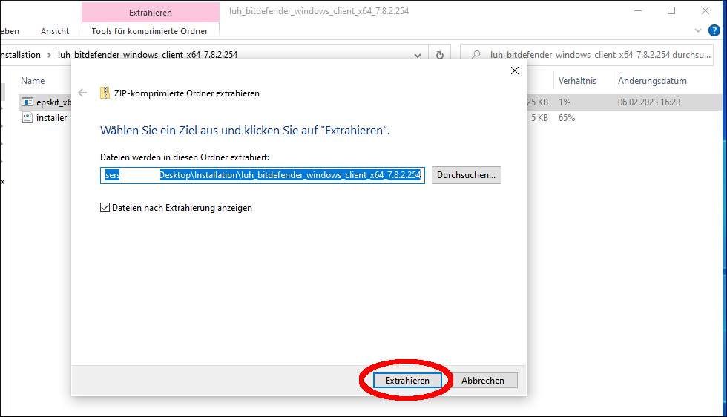
Task: Close the Explorer window
Action: pyautogui.click(x=705, y=10)
